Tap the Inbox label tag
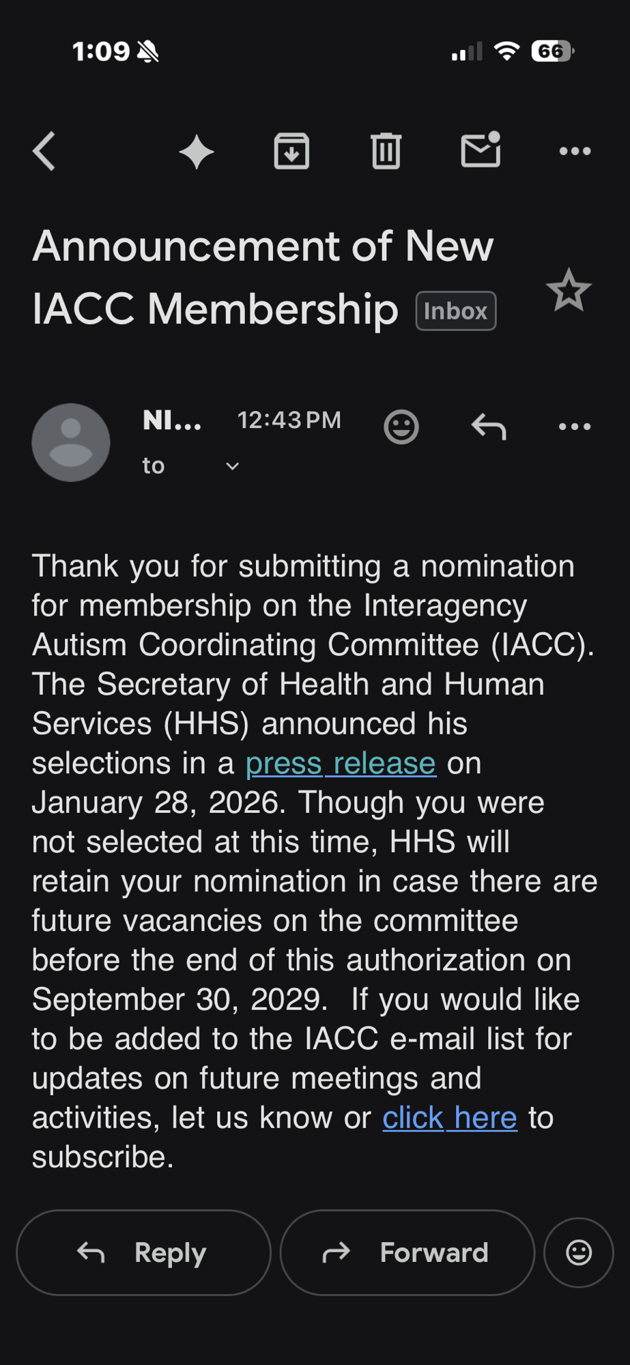The height and width of the screenshot is (1365, 630). point(455,311)
